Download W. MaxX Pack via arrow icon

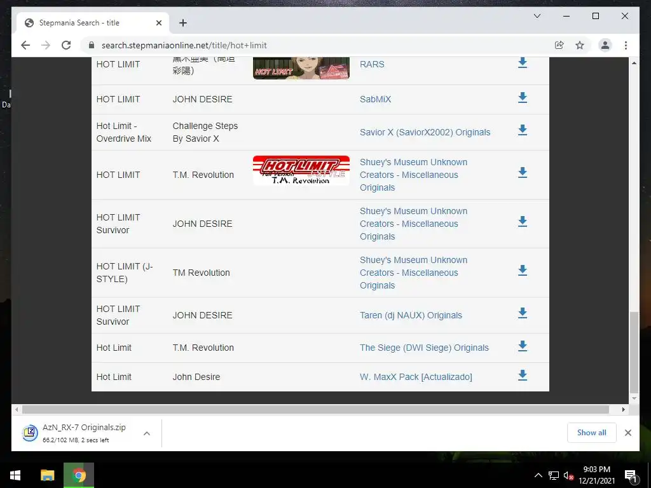tap(523, 375)
